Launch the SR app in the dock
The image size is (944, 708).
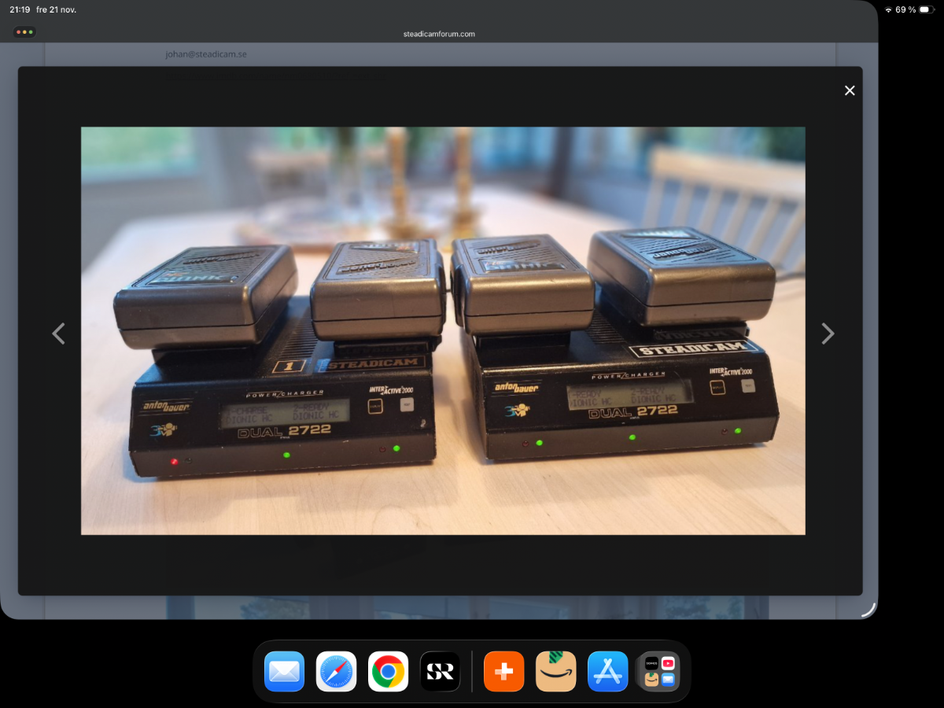pos(440,672)
